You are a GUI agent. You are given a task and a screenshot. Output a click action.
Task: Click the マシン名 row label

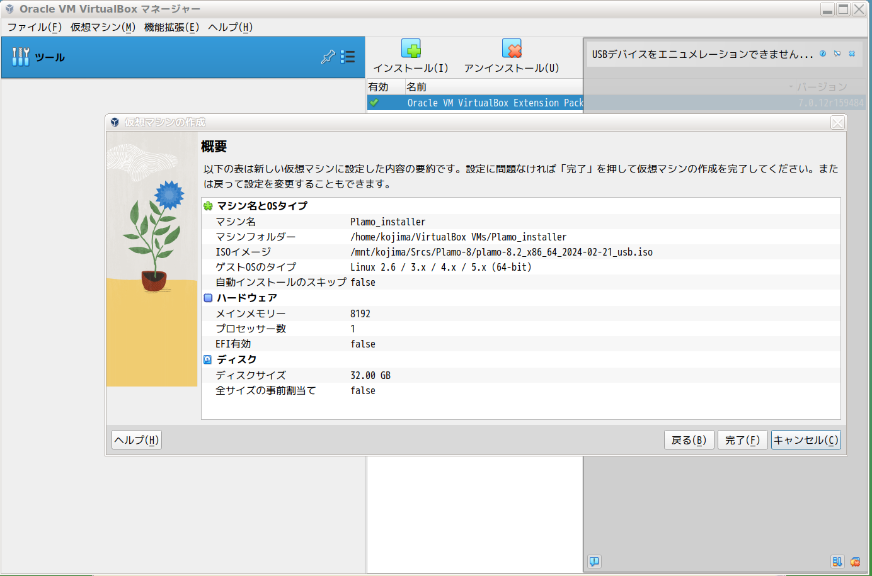[x=236, y=222]
